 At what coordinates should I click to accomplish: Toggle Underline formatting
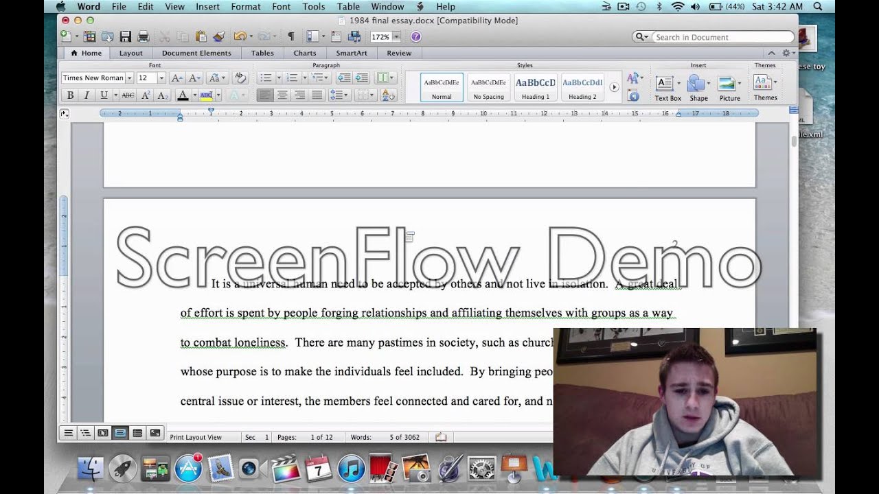coord(104,95)
